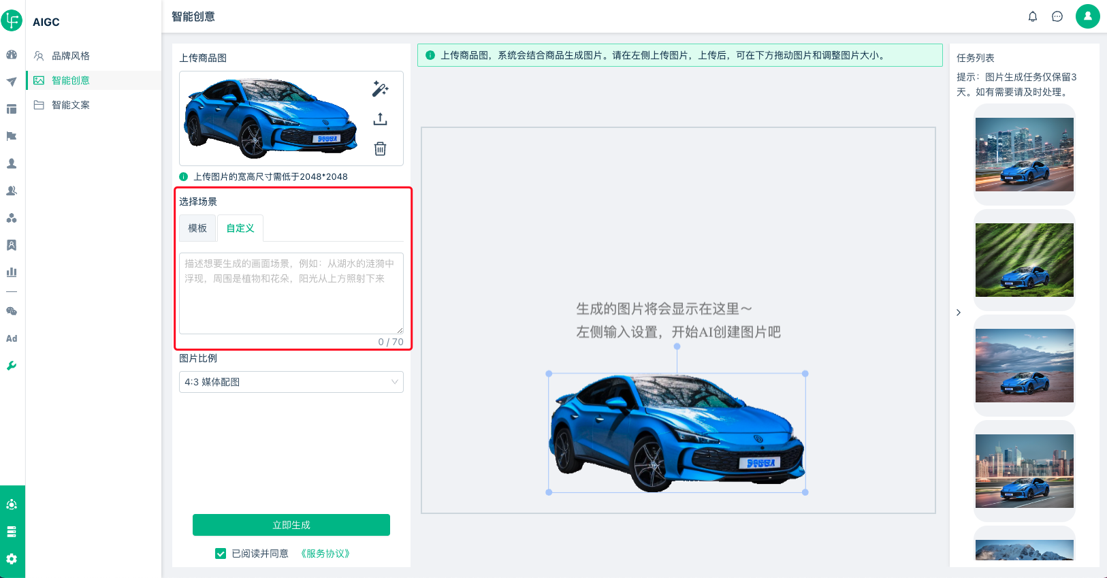Click the 0 / 70 character counter

(391, 342)
